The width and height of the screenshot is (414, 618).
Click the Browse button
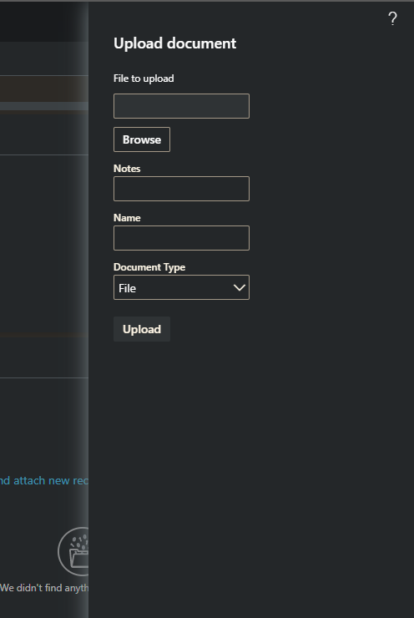point(142,139)
